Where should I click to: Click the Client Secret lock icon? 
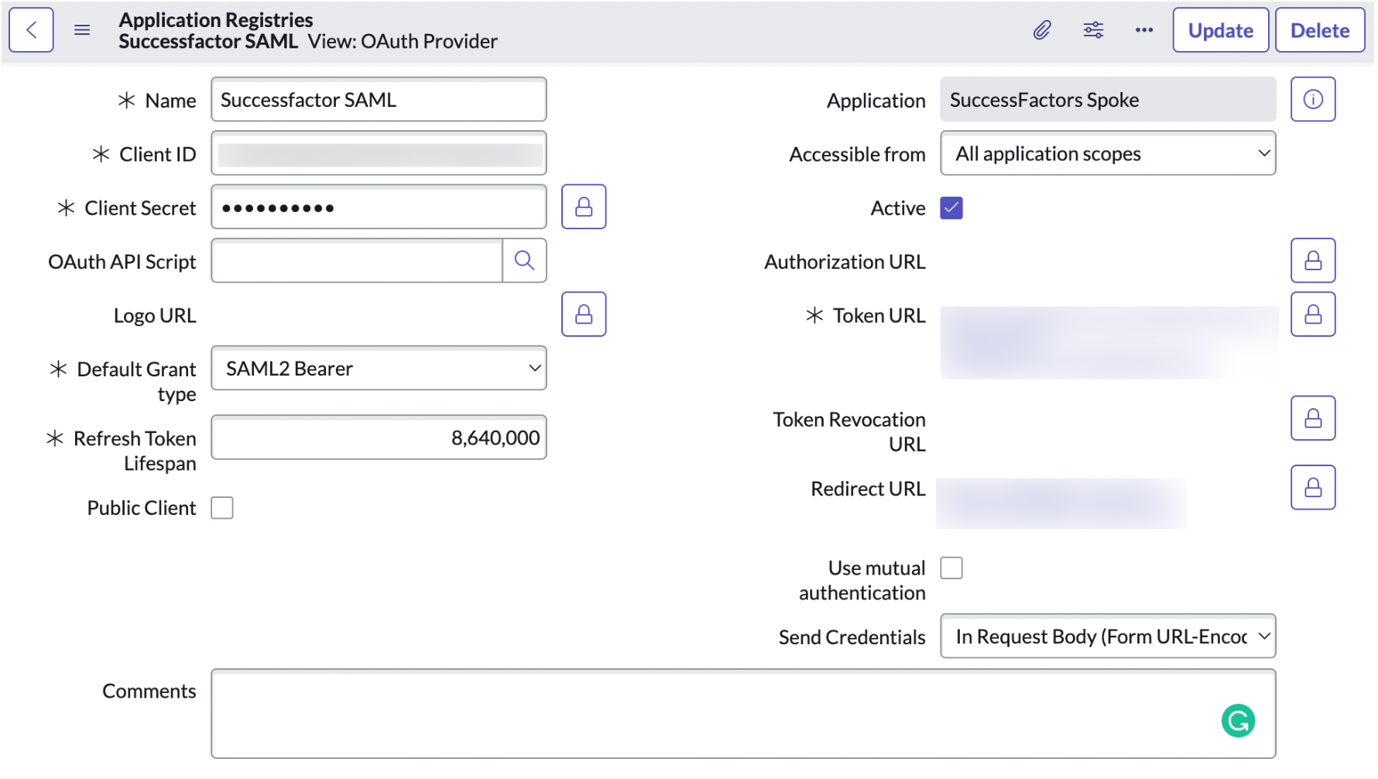coord(584,207)
